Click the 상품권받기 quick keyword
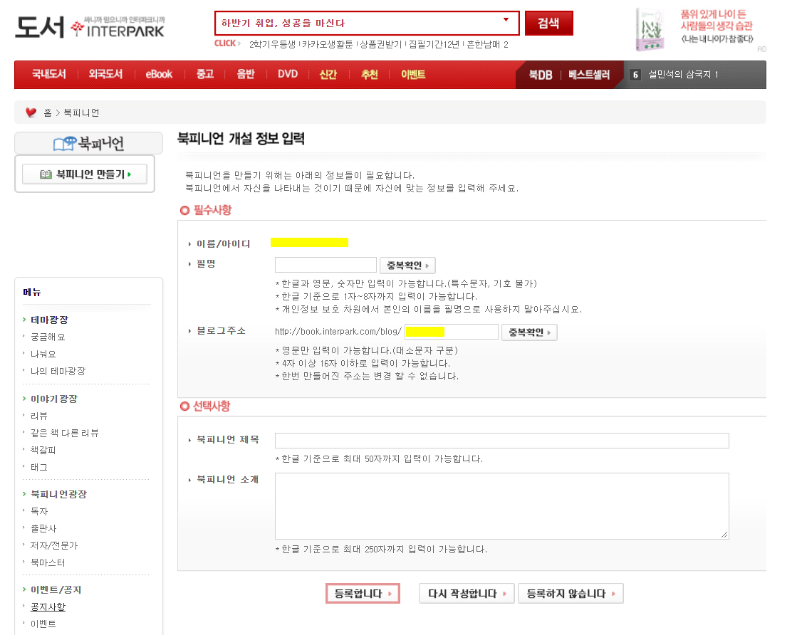The image size is (797, 635). (381, 44)
